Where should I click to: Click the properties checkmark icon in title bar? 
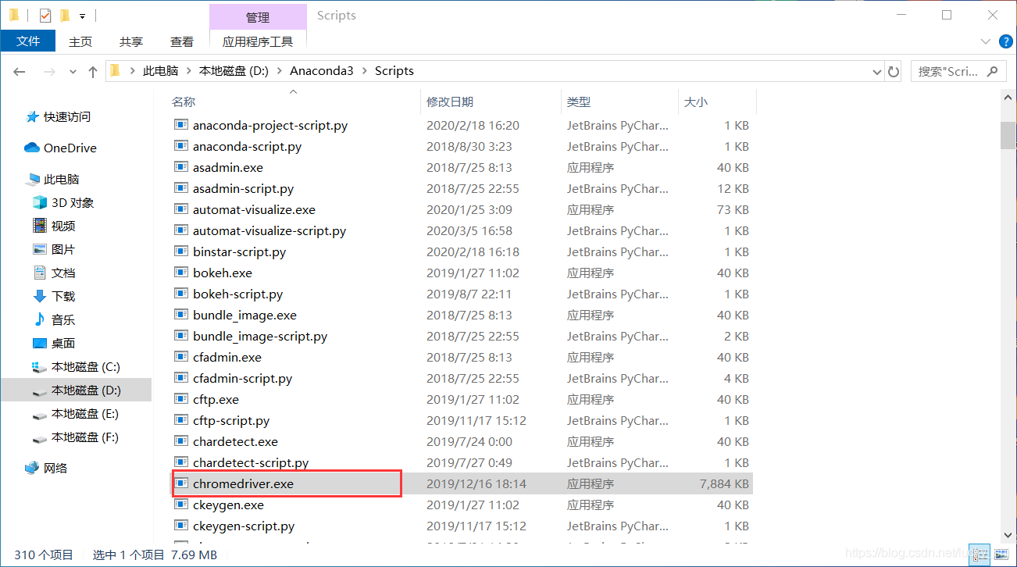coord(45,15)
